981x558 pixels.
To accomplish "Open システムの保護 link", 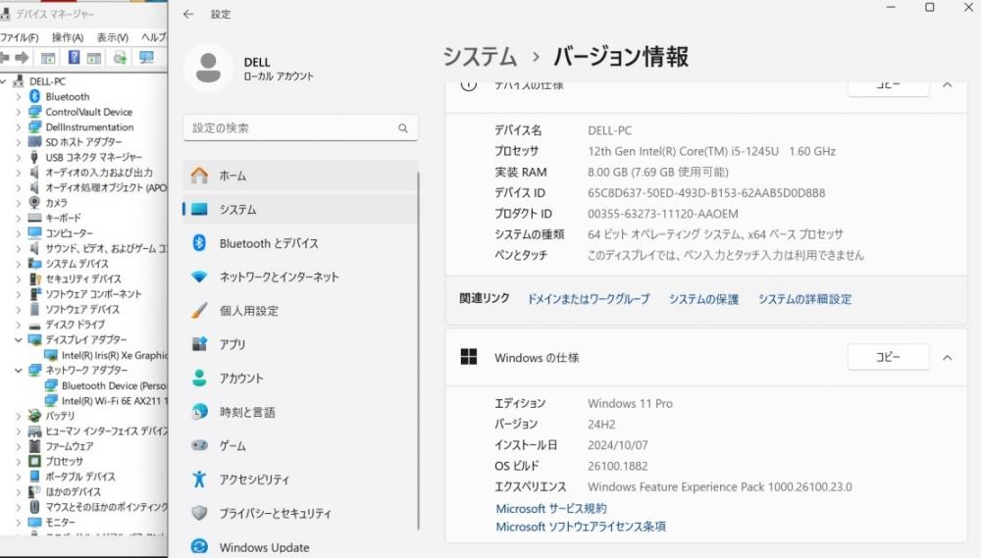I will tap(703, 299).
